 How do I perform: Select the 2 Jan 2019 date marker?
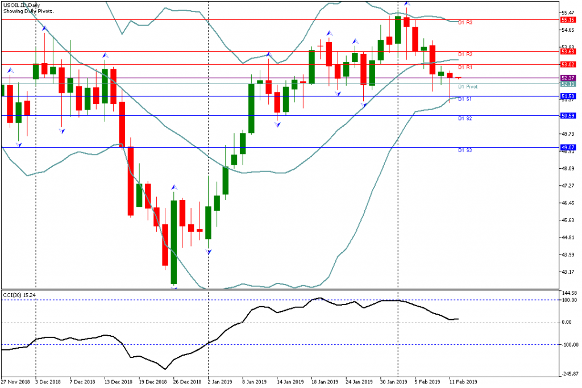coord(219,382)
